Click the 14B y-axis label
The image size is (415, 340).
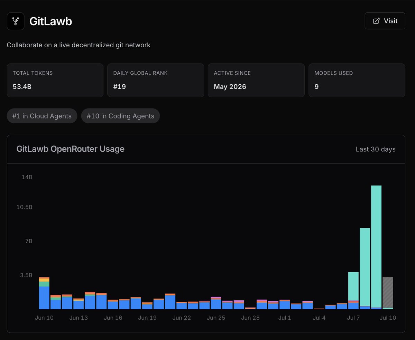tap(27, 177)
